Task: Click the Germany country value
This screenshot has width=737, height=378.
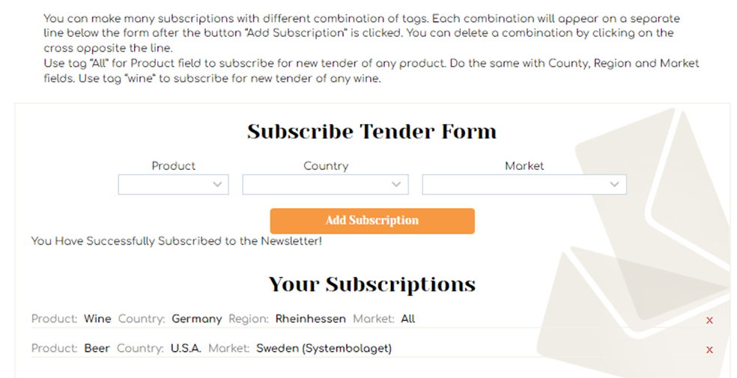Action: click(196, 320)
